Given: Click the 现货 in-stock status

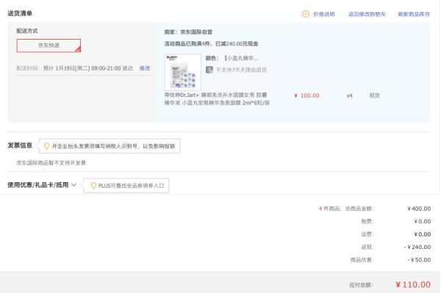Looking at the screenshot, I should pos(374,95).
